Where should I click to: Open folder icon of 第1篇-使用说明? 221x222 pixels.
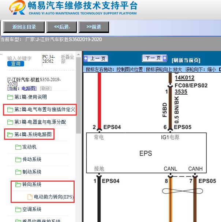(10, 97)
